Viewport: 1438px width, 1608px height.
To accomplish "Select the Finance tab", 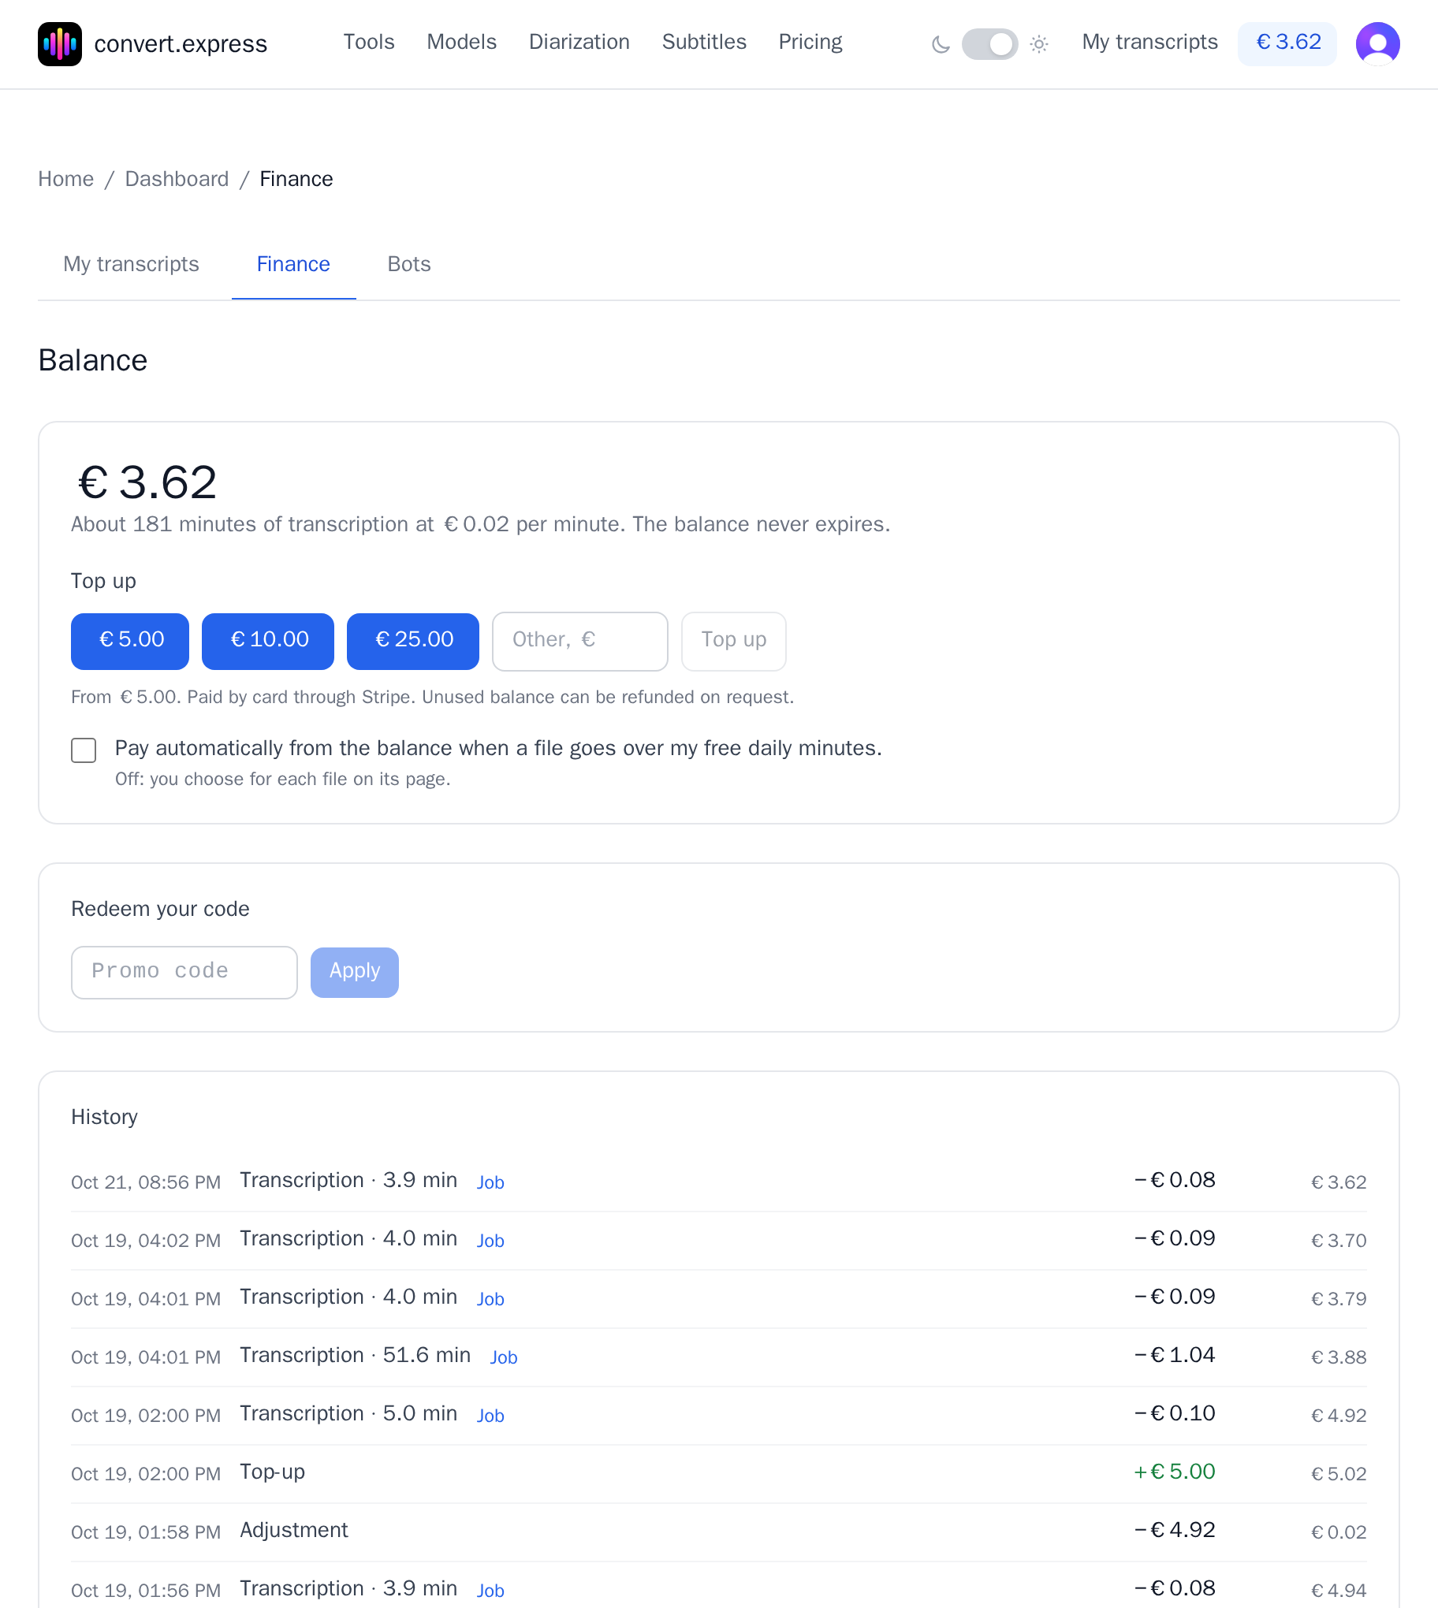I will (x=293, y=264).
